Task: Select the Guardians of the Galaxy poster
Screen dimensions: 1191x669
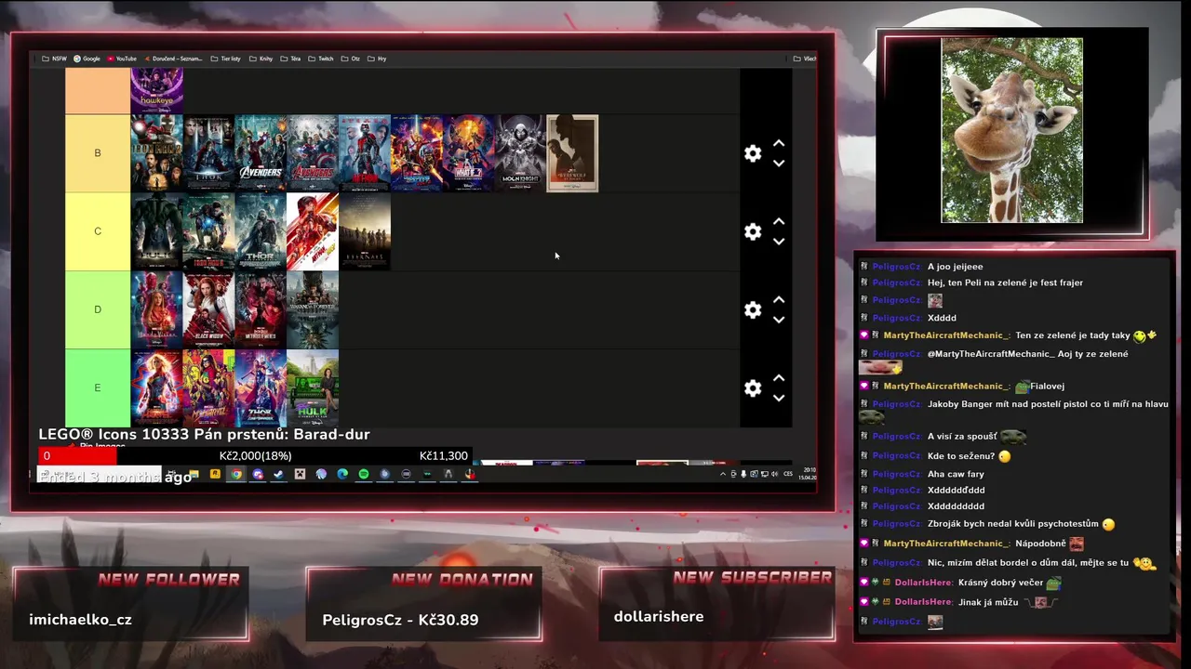Action: pyautogui.click(x=417, y=153)
